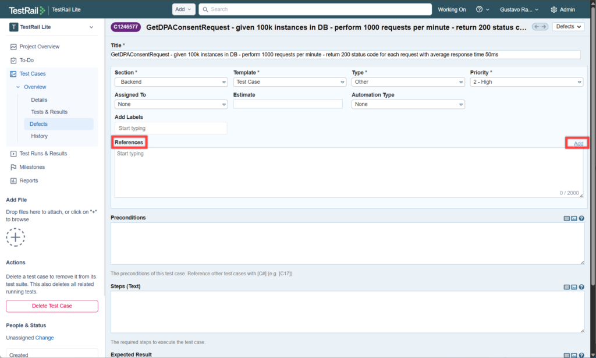Open Test Runs & Results in sidebar
Image resolution: width=596 pixels, height=358 pixels.
43,154
